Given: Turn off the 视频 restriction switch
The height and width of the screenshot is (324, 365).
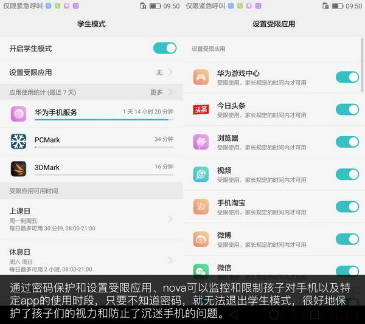Looking at the screenshot, I should click(347, 174).
